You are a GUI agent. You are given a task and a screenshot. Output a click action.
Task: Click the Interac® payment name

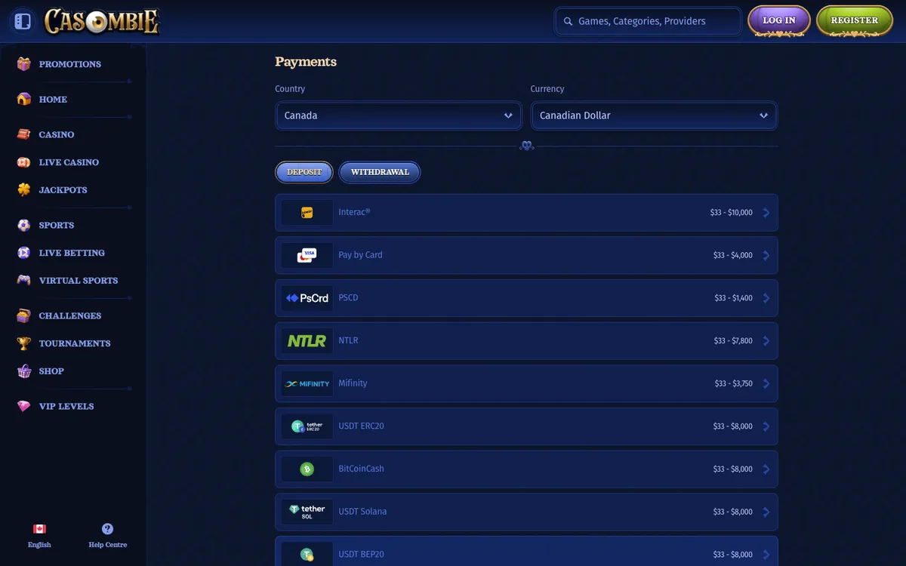(x=354, y=212)
